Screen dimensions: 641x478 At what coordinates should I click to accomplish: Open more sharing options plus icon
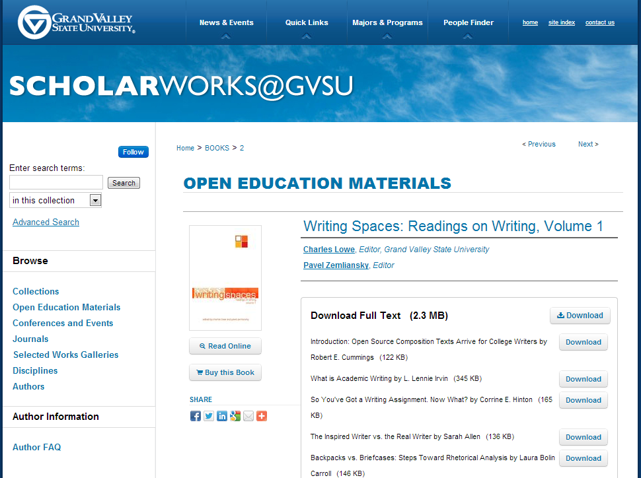[262, 416]
